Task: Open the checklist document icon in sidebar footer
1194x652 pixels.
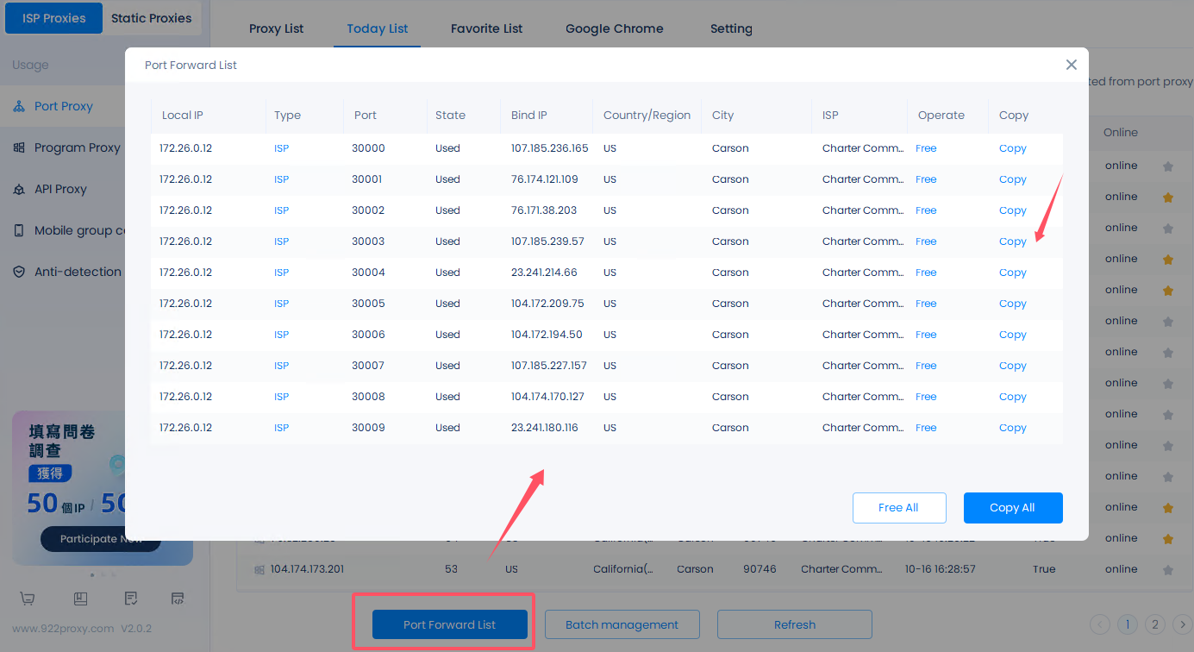Action: click(130, 599)
